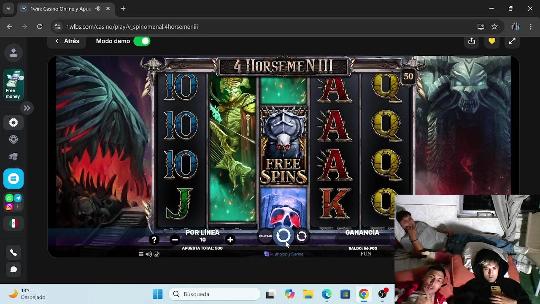Bookmark this page with star icon
The height and width of the screenshot is (304, 540).
(494, 27)
